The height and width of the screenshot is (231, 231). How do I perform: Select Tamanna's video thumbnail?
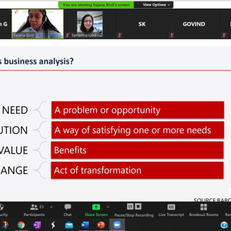pyautogui.click(x=90, y=24)
